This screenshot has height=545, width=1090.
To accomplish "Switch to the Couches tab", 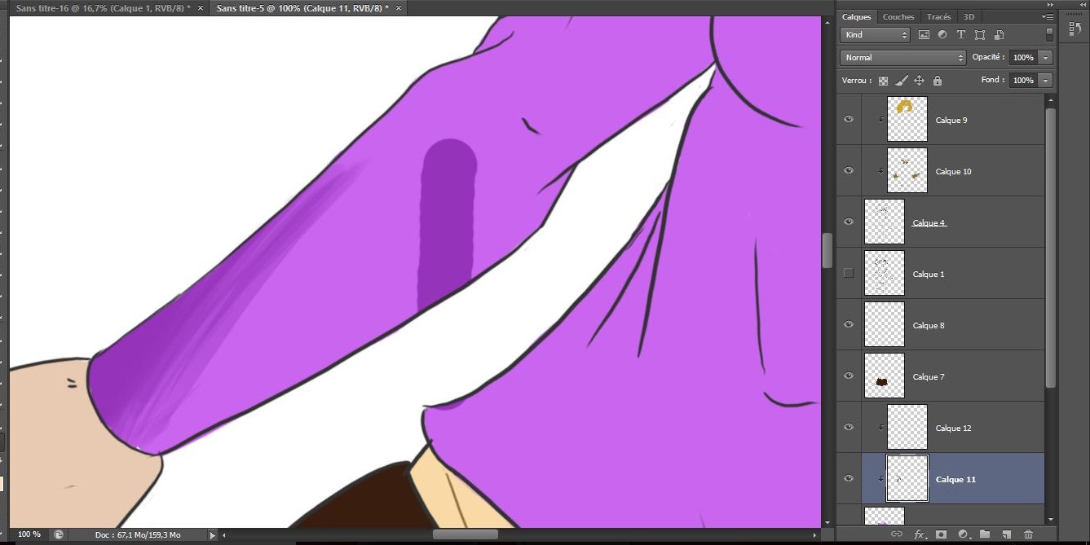I will 898,16.
